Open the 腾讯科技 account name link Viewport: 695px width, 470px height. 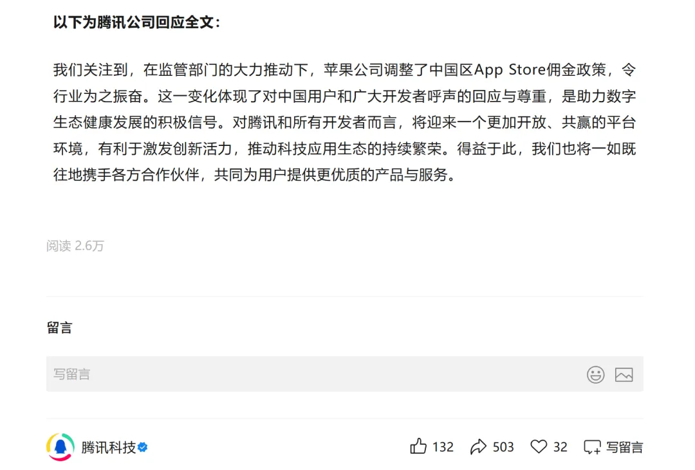(108, 447)
